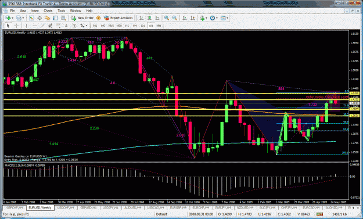Set timeframe to H4
Image resolution: width=363 pixels, height=219 pixels.
coord(135,26)
